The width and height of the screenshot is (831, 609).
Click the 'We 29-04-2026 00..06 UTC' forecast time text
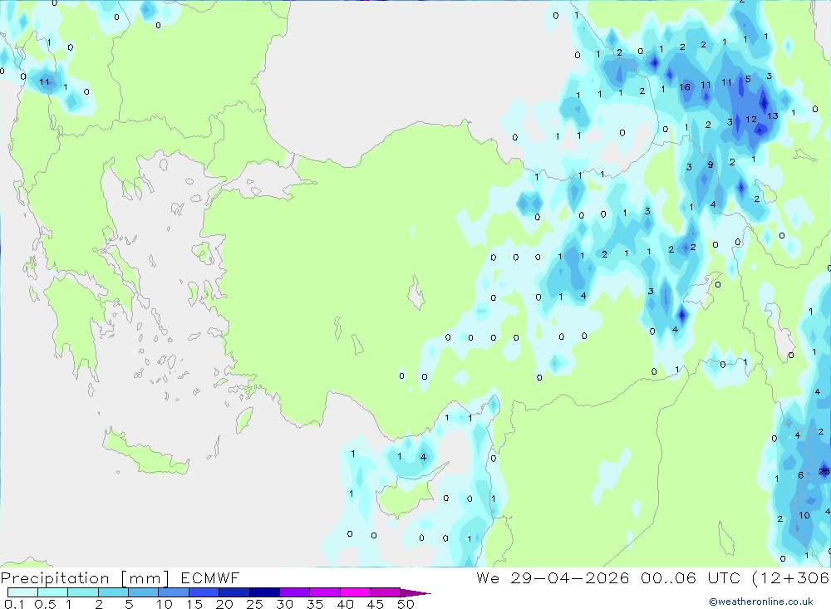click(x=608, y=577)
